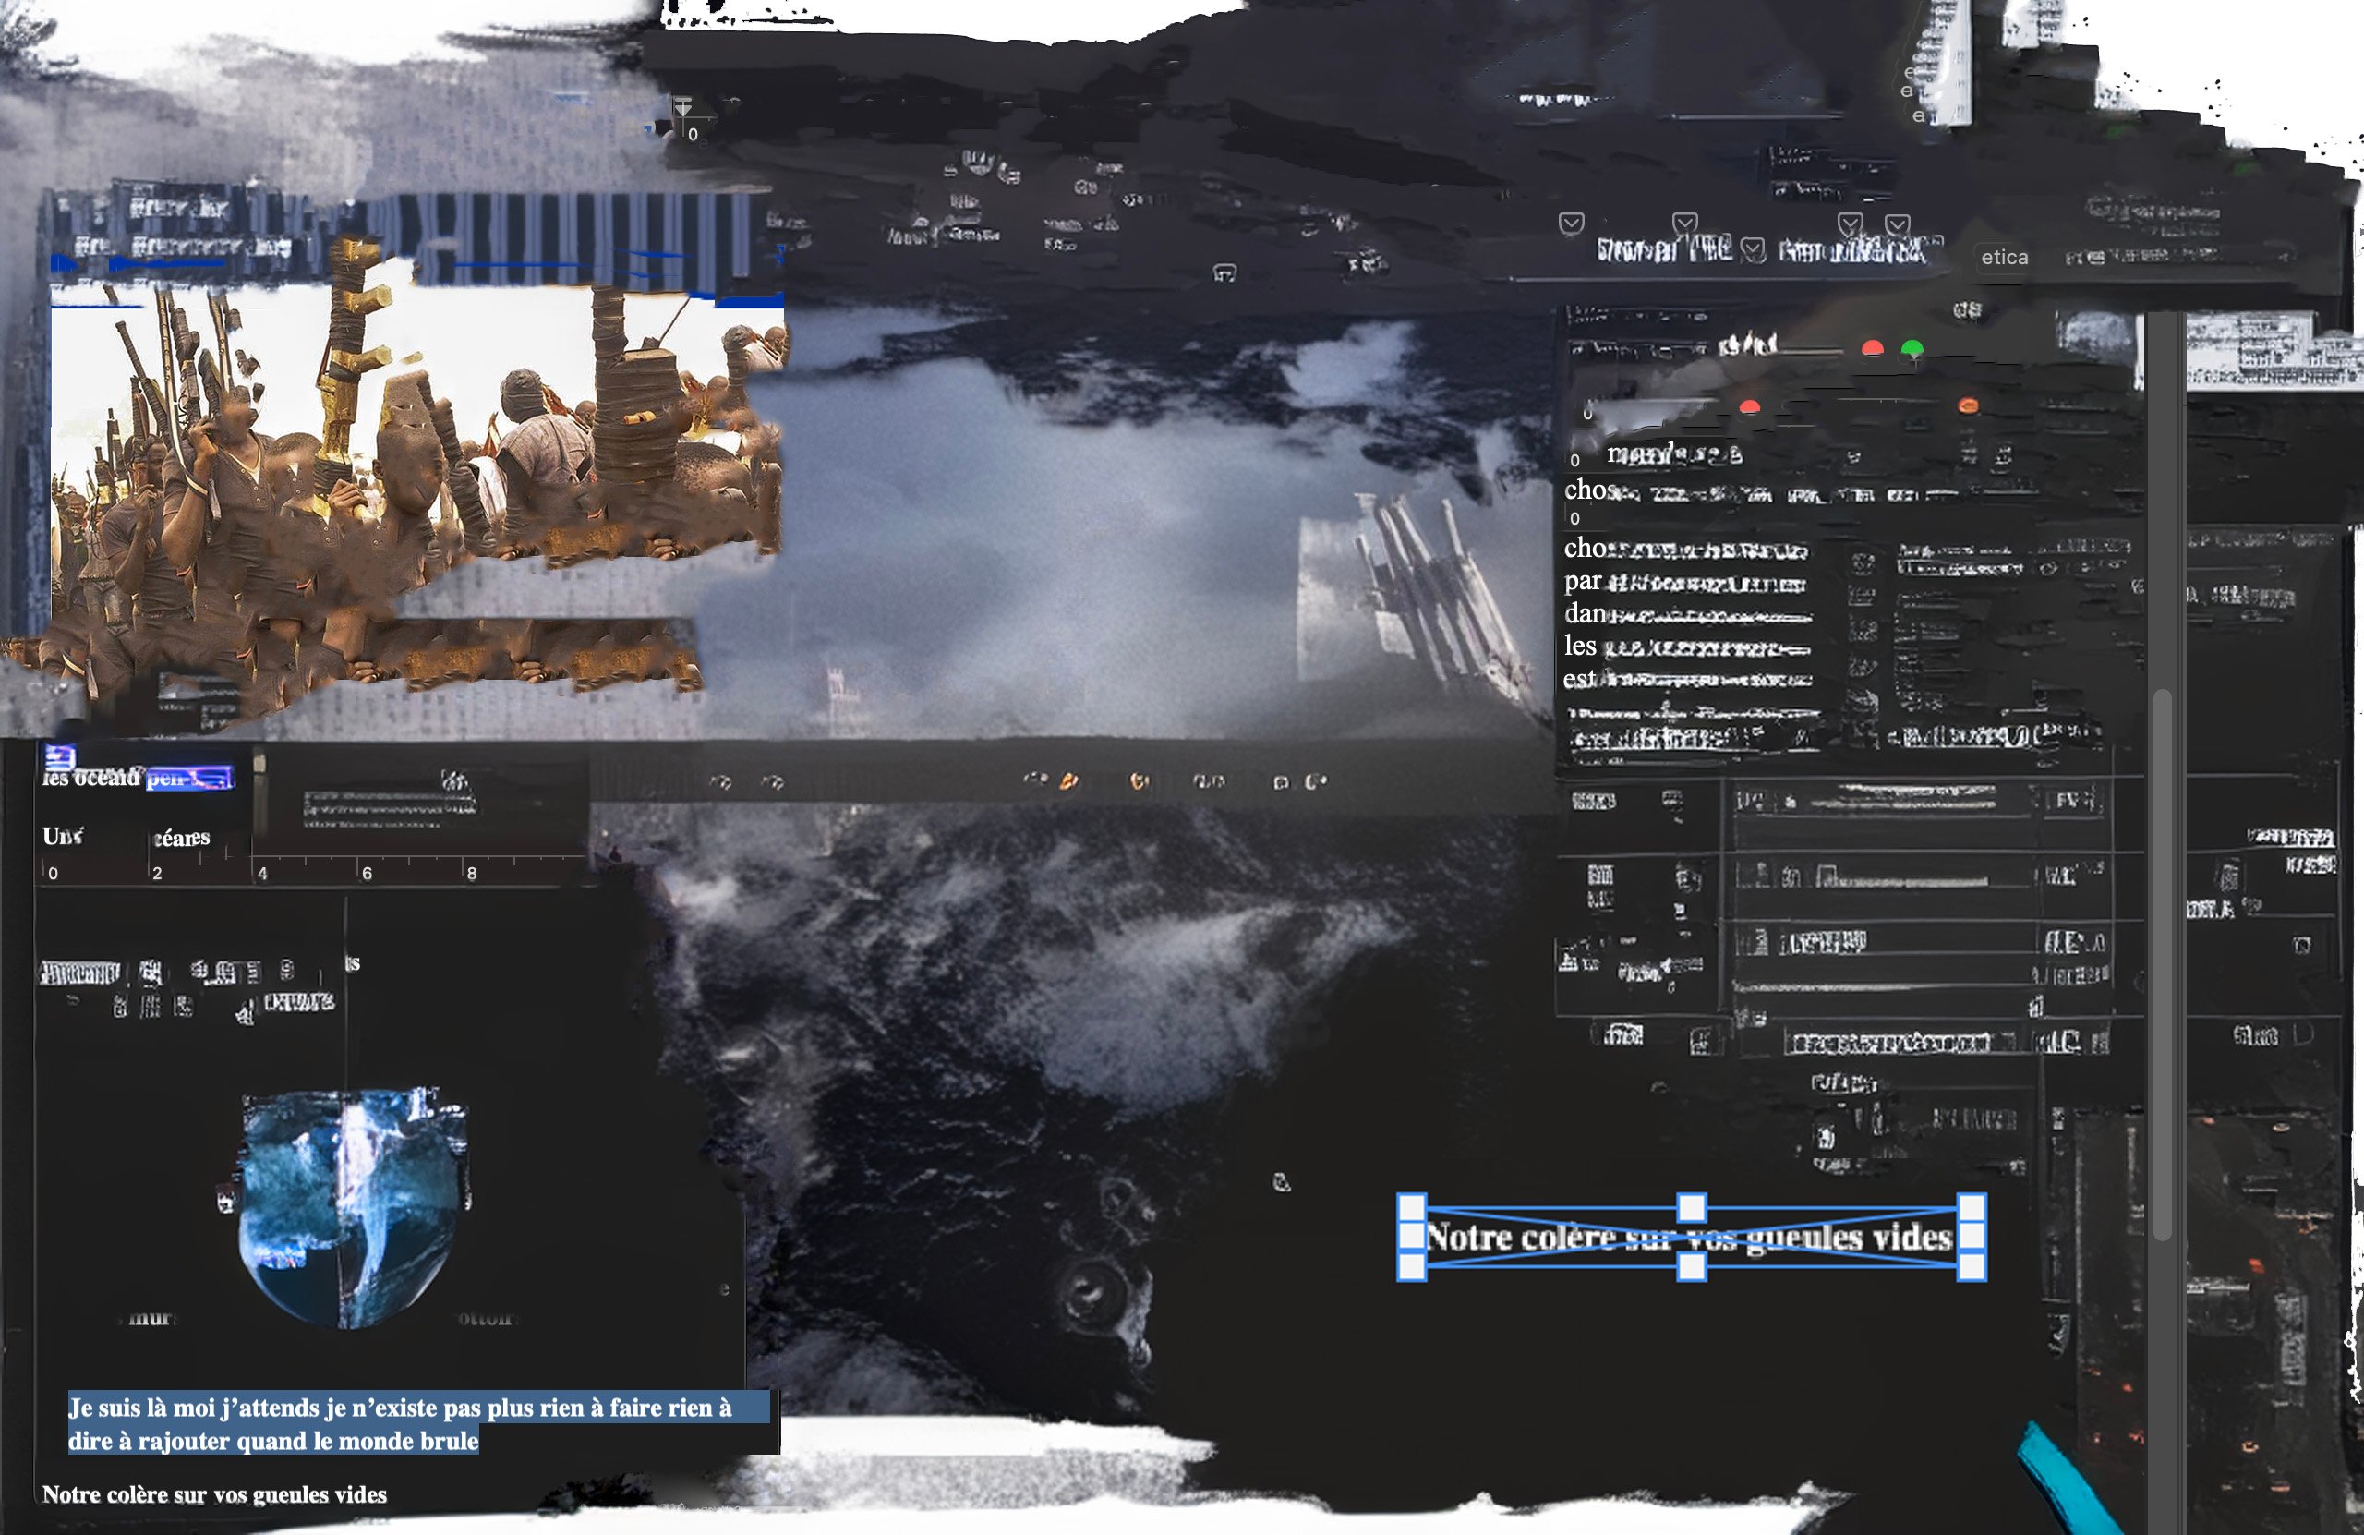Click the top-left handle of selected text box
This screenshot has height=1535, width=2364.
(1411, 1207)
